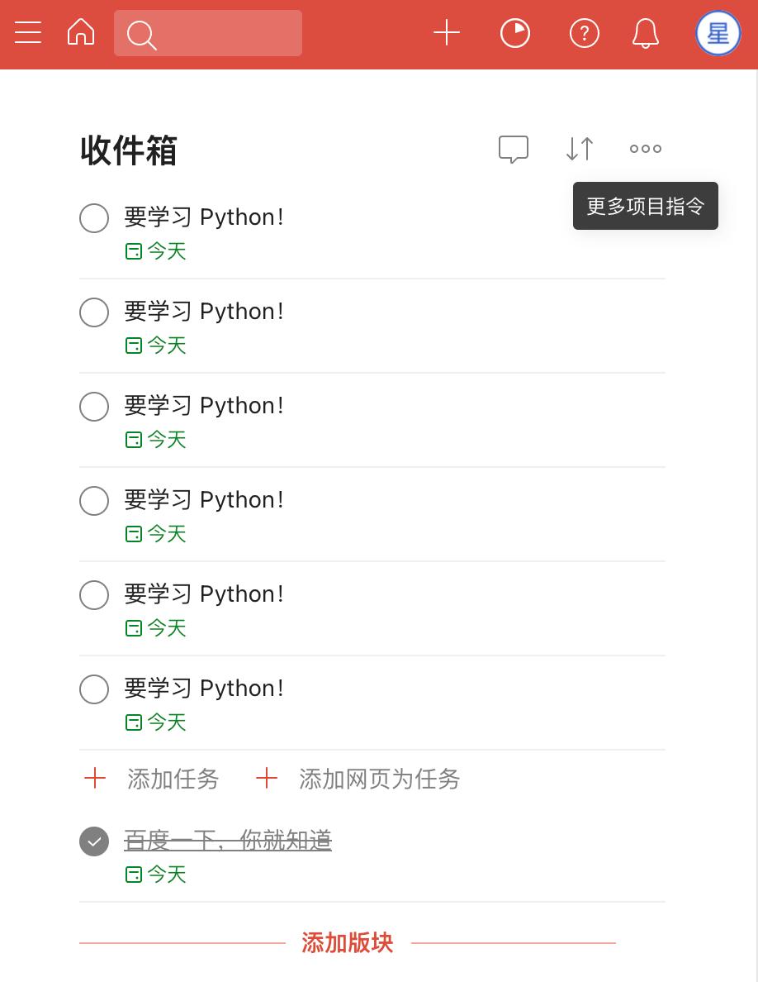Screen dimensions: 758x982
Task: Go to the home view icon
Action: click(81, 33)
